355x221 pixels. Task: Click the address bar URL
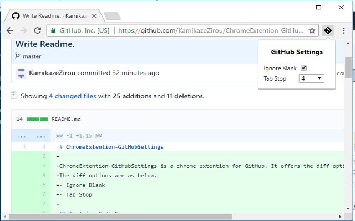click(211, 30)
